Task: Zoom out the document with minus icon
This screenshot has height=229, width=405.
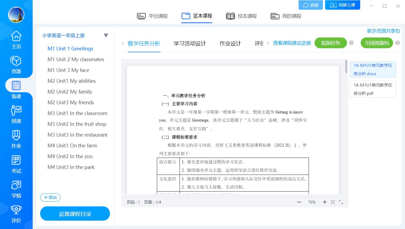Action: [299, 202]
